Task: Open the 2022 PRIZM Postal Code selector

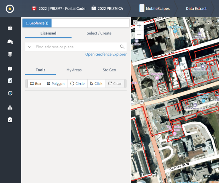Action: coord(59,9)
